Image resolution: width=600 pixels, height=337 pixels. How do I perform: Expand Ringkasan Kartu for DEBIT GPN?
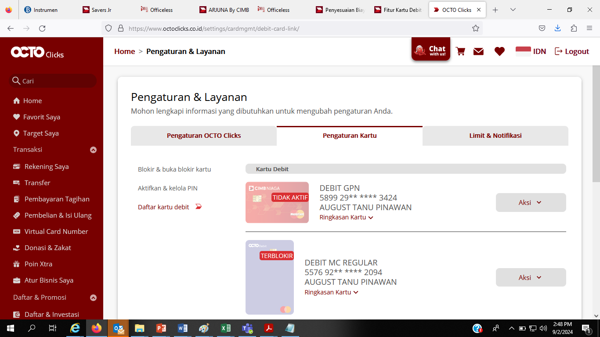click(x=346, y=217)
